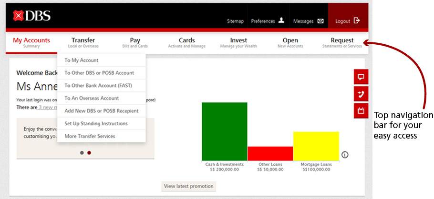Open Preferences via the person icon

(281, 21)
